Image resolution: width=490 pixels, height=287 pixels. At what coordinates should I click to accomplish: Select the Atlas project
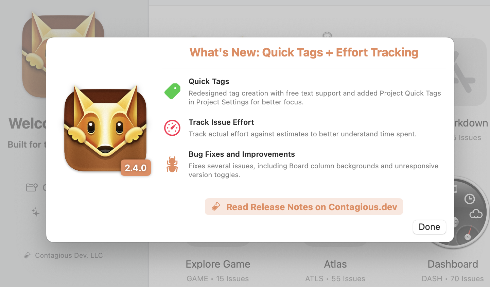pyautogui.click(x=335, y=264)
